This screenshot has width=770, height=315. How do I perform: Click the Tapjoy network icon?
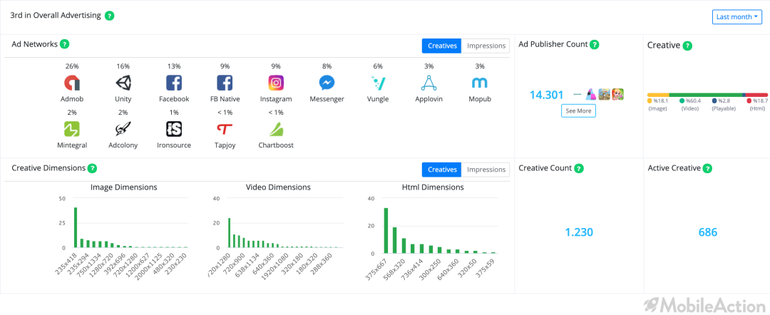pyautogui.click(x=225, y=129)
